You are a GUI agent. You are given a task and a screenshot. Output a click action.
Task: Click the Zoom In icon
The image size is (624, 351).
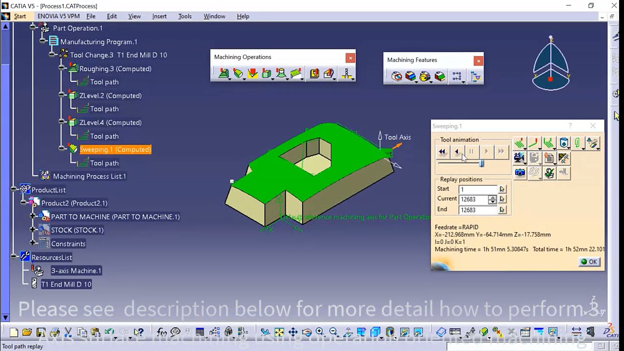(x=320, y=332)
